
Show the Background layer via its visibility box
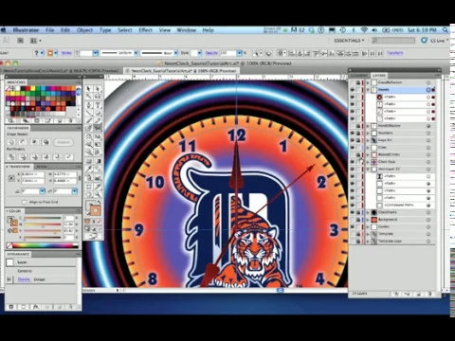tap(352, 220)
